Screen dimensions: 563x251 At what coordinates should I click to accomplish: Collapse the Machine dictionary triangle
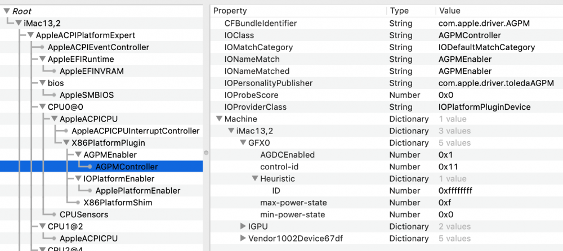[218, 119]
